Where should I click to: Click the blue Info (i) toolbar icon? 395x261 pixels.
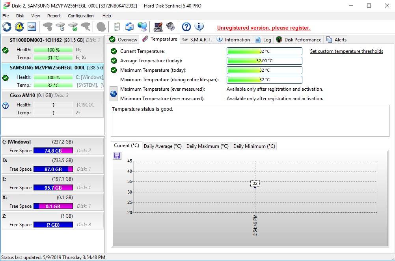click(x=199, y=27)
